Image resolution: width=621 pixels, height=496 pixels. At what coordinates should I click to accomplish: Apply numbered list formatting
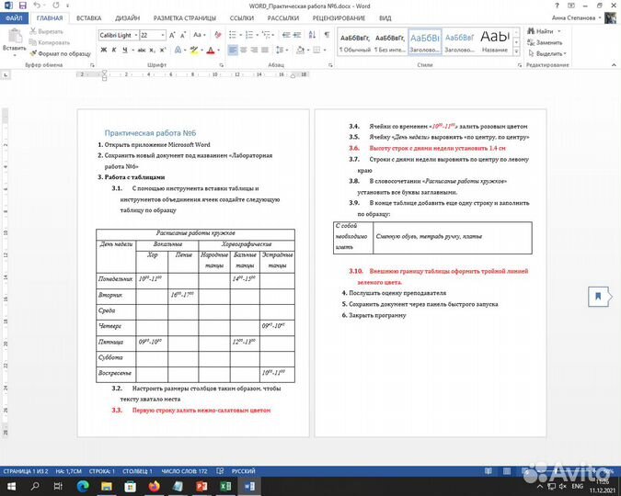[249, 35]
